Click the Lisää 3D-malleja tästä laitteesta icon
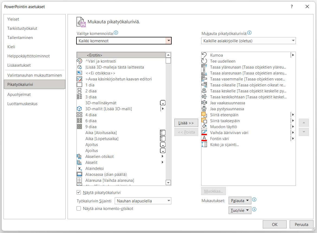The height and width of the screenshot is (233, 317). [79, 67]
